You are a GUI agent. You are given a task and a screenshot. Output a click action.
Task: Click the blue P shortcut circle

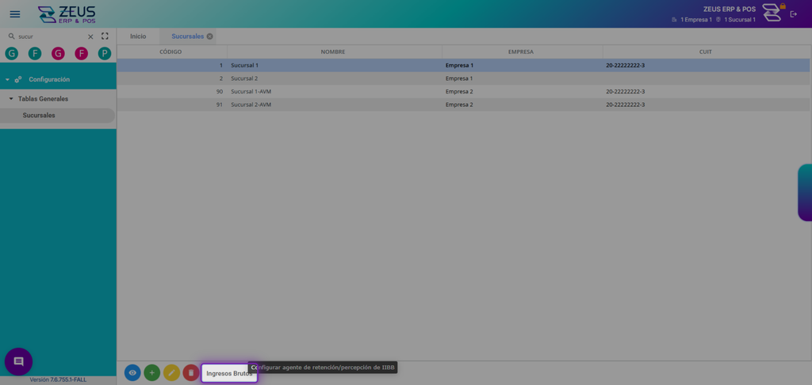[x=105, y=53]
